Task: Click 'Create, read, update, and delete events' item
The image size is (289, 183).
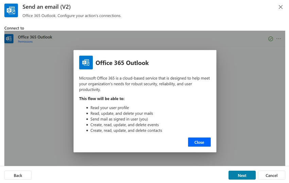Action: [x=124, y=125]
